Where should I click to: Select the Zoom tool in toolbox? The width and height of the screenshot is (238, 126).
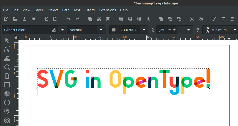click(x=7, y=67)
